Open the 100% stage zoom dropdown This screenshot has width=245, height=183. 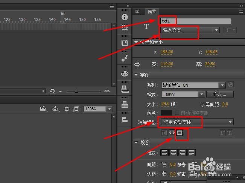point(110,109)
